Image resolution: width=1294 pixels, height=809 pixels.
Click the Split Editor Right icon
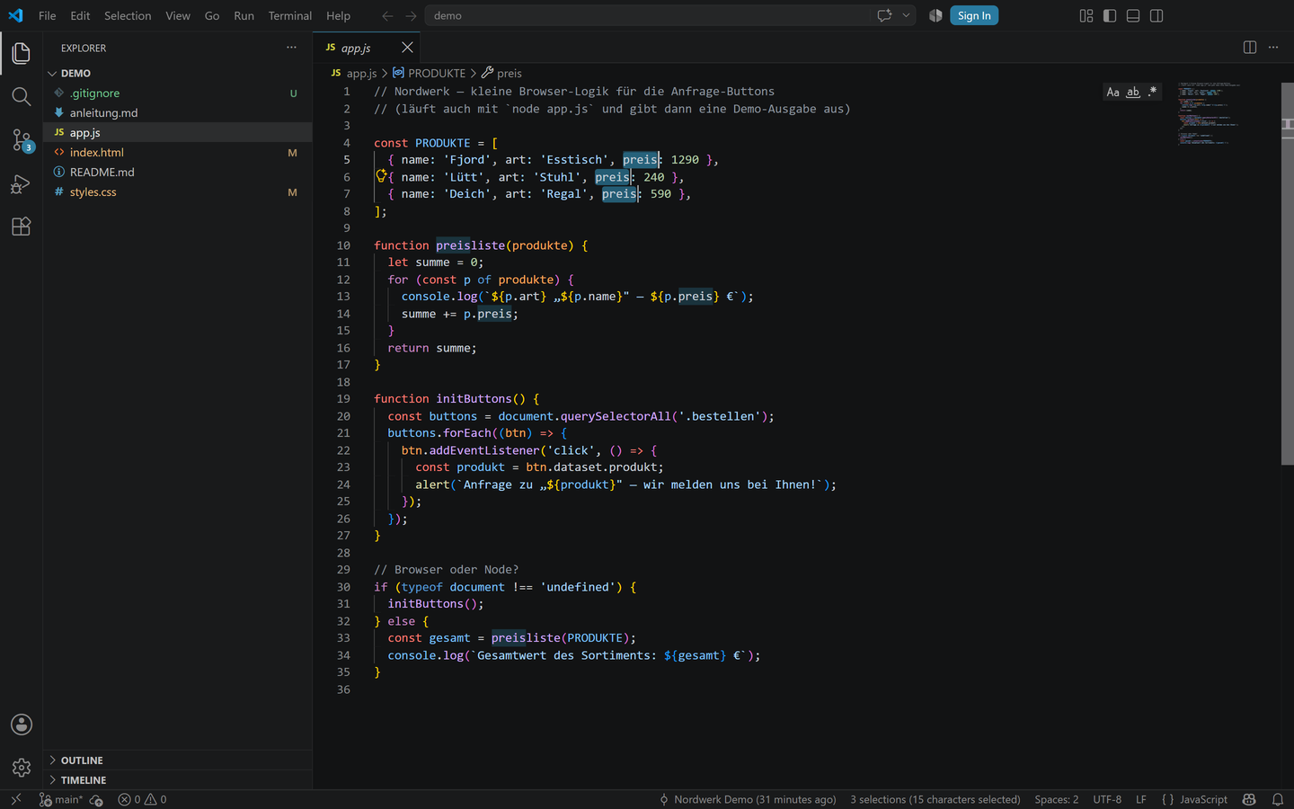click(1249, 48)
